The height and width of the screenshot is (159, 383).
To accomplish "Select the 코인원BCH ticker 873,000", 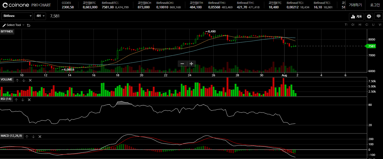I will (x=144, y=5).
